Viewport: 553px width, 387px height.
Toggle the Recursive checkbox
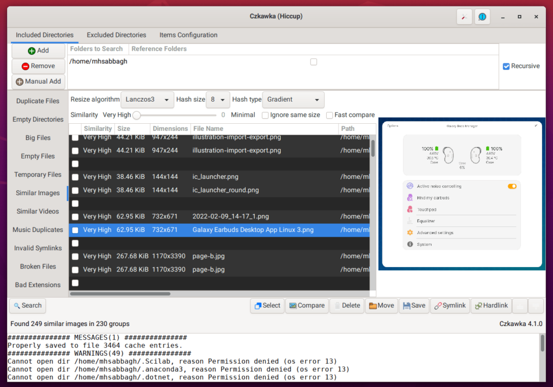(x=506, y=66)
